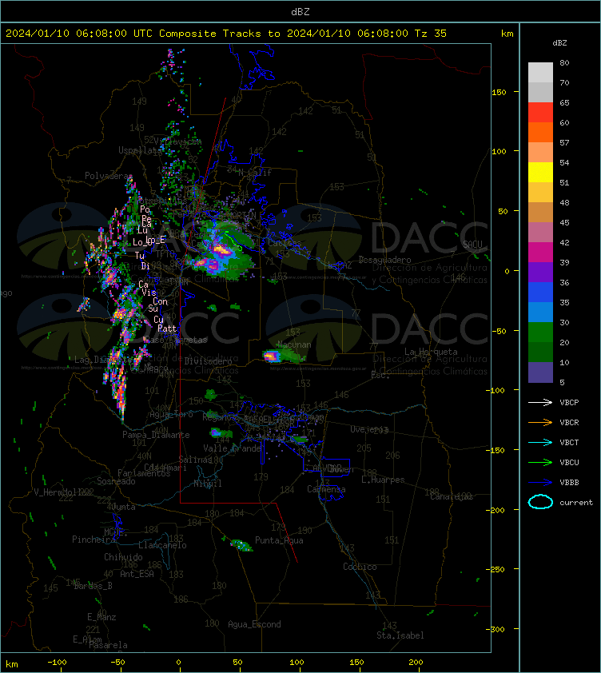Click the Valle_Grande place label
The image size is (601, 673).
tap(233, 448)
